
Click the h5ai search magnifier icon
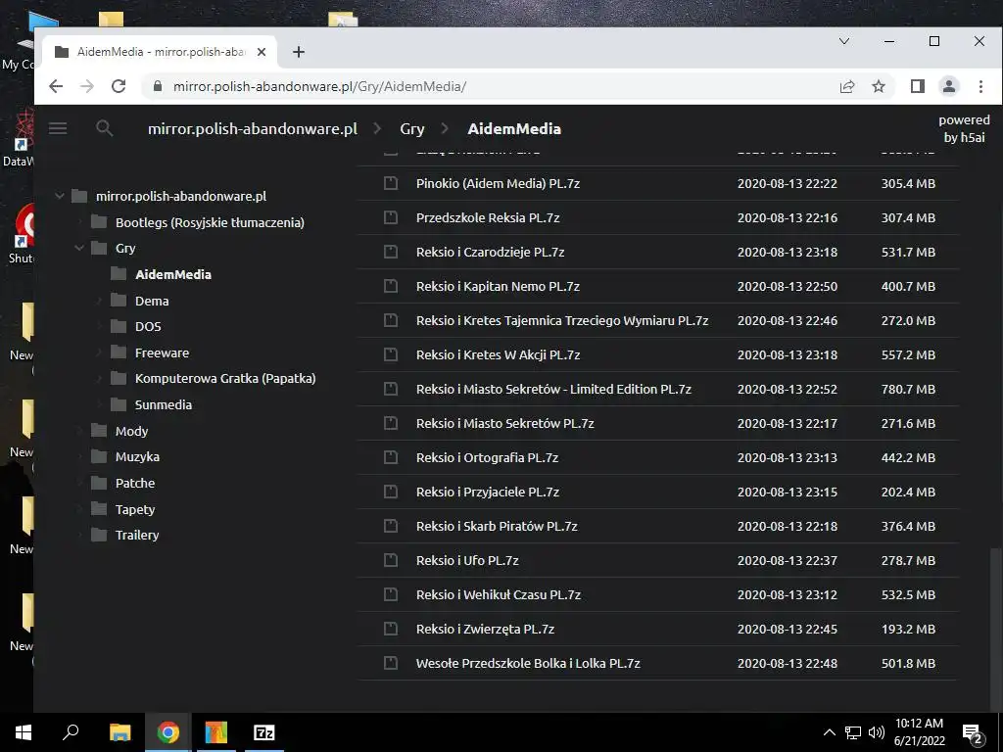coord(104,128)
